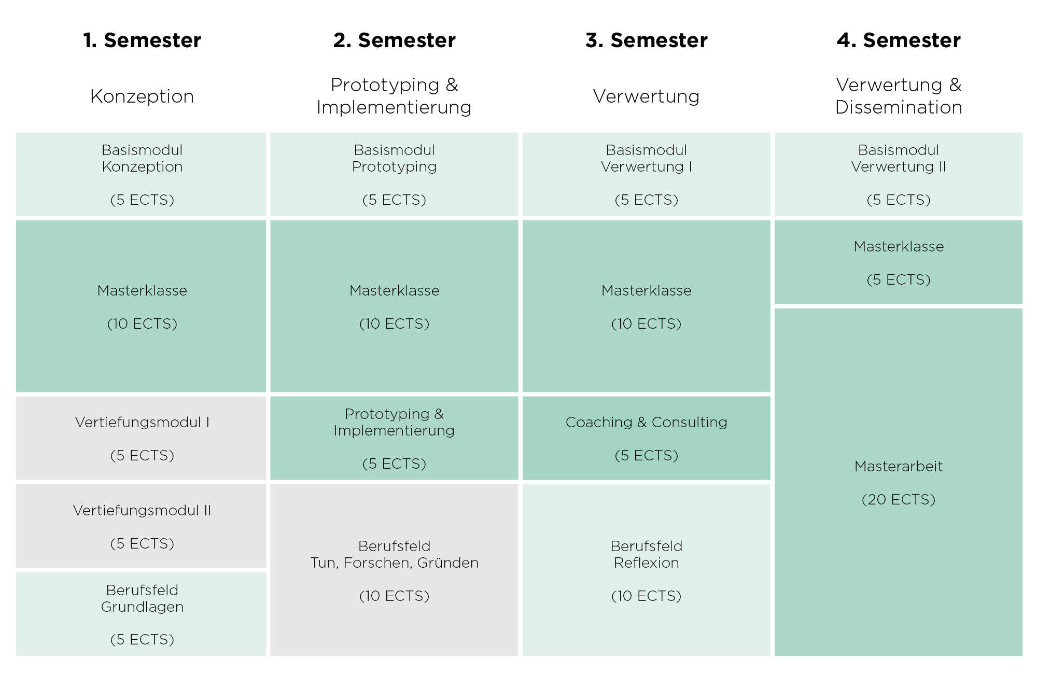Select the Berufsfeld Grundlagen block

(x=141, y=614)
